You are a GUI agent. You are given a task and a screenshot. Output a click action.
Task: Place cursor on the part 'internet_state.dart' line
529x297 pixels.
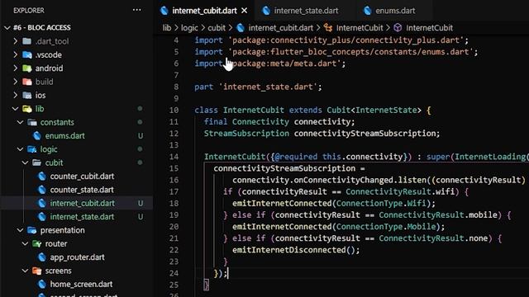click(258, 87)
